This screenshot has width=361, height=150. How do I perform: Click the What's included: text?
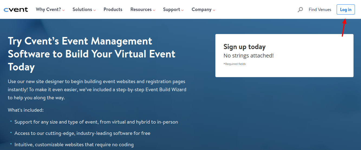pos(25,110)
